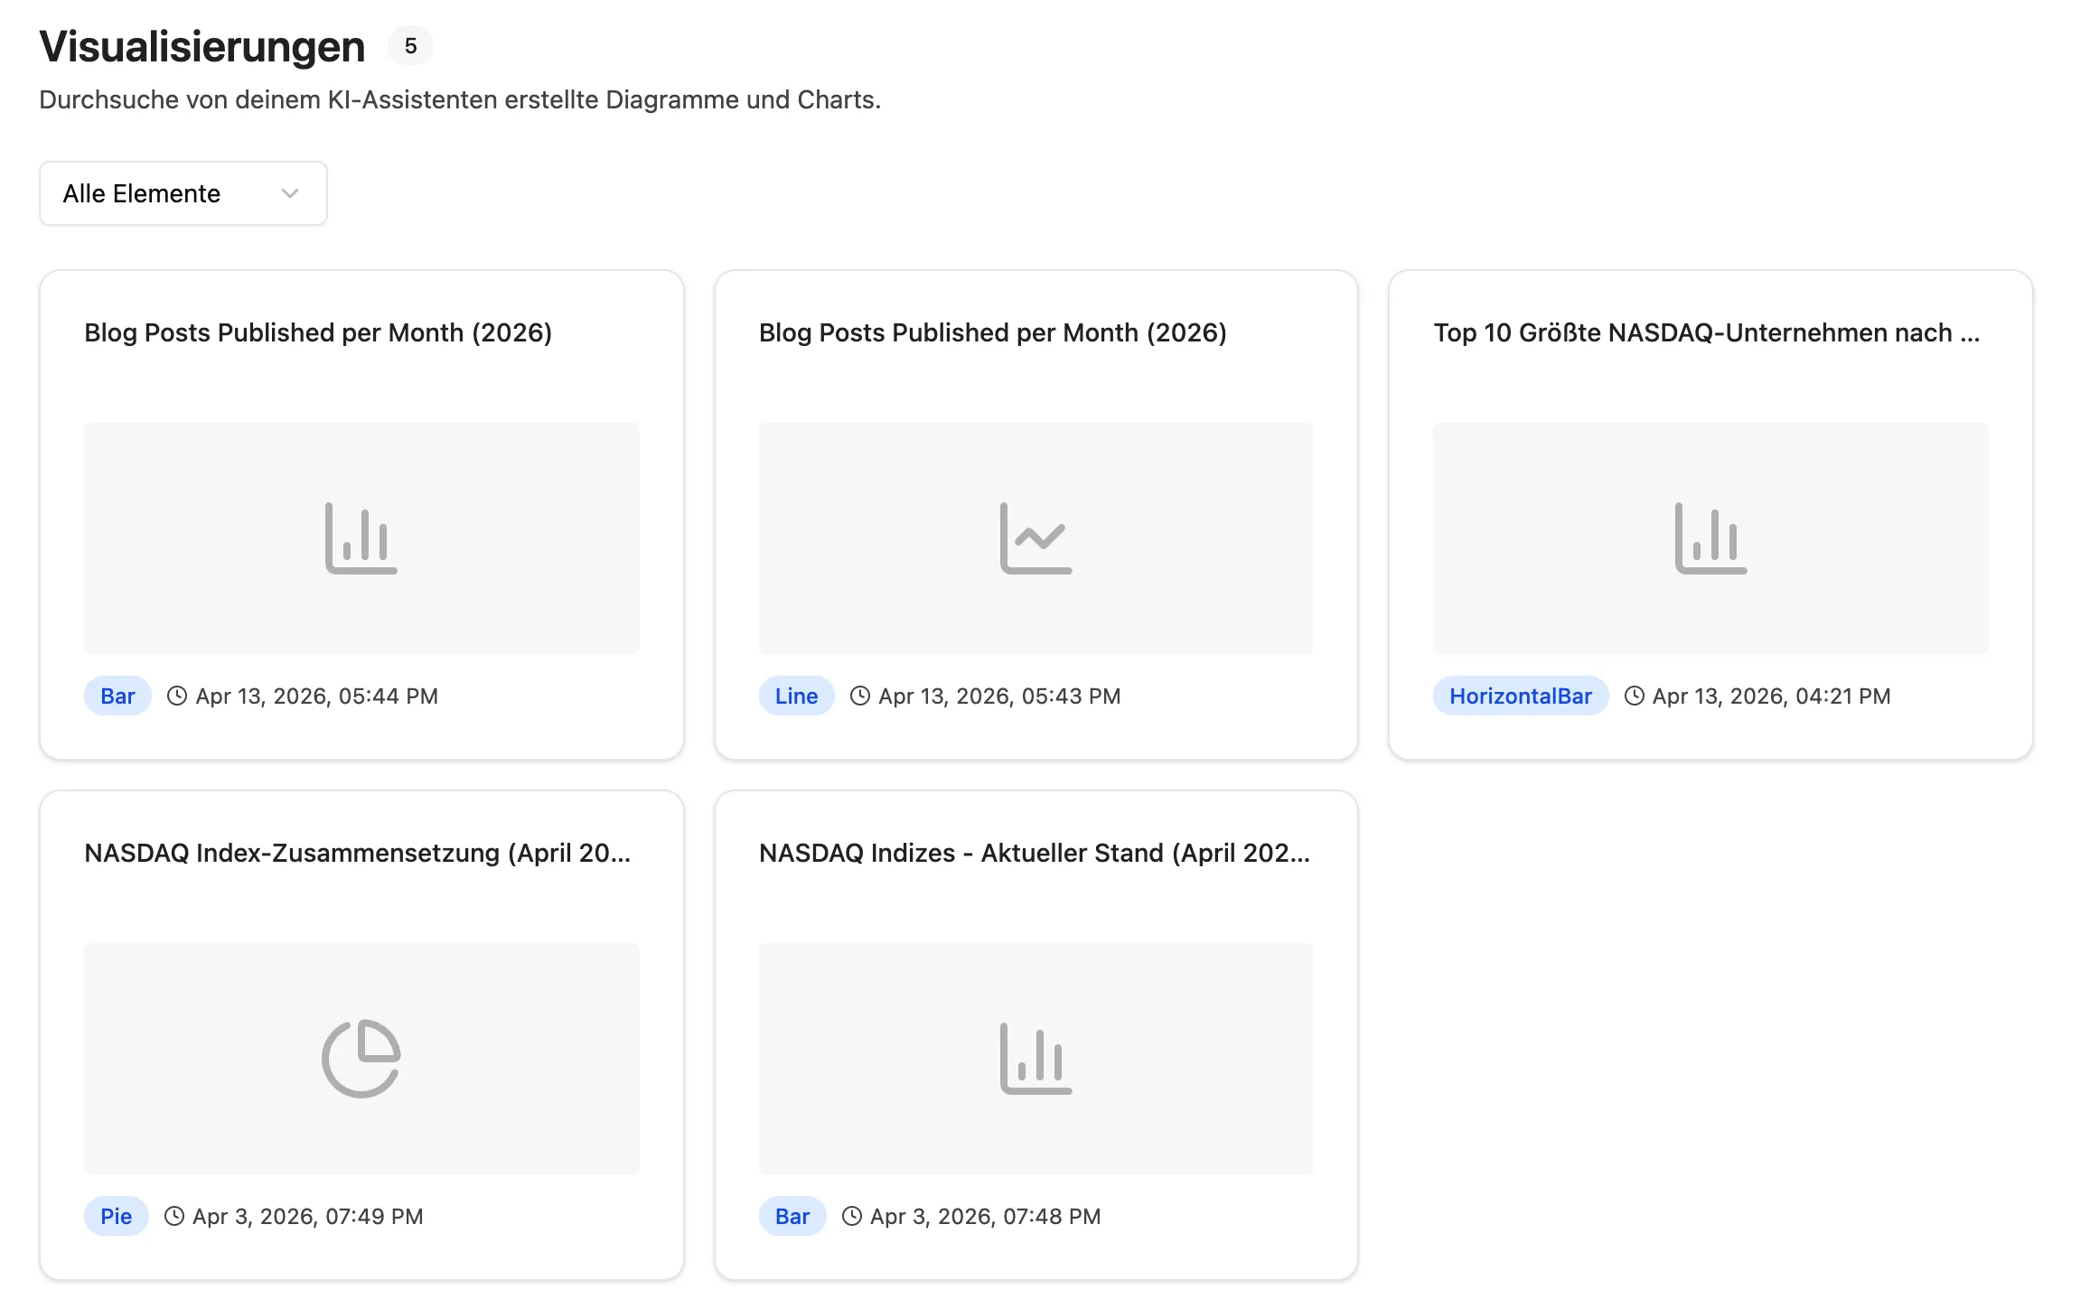Viewport: 2099px width, 1299px height.
Task: Click the Pie type badge
Action: coord(117,1216)
